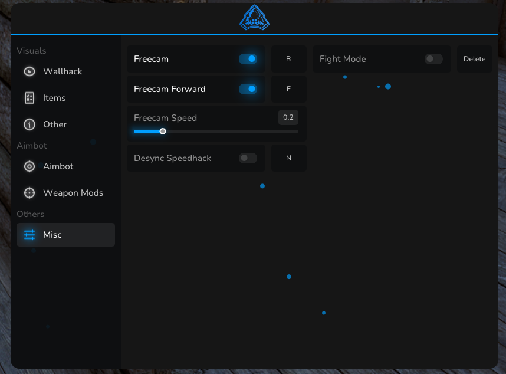Click the Other info circle icon
This screenshot has height=374, width=506.
(x=29, y=124)
